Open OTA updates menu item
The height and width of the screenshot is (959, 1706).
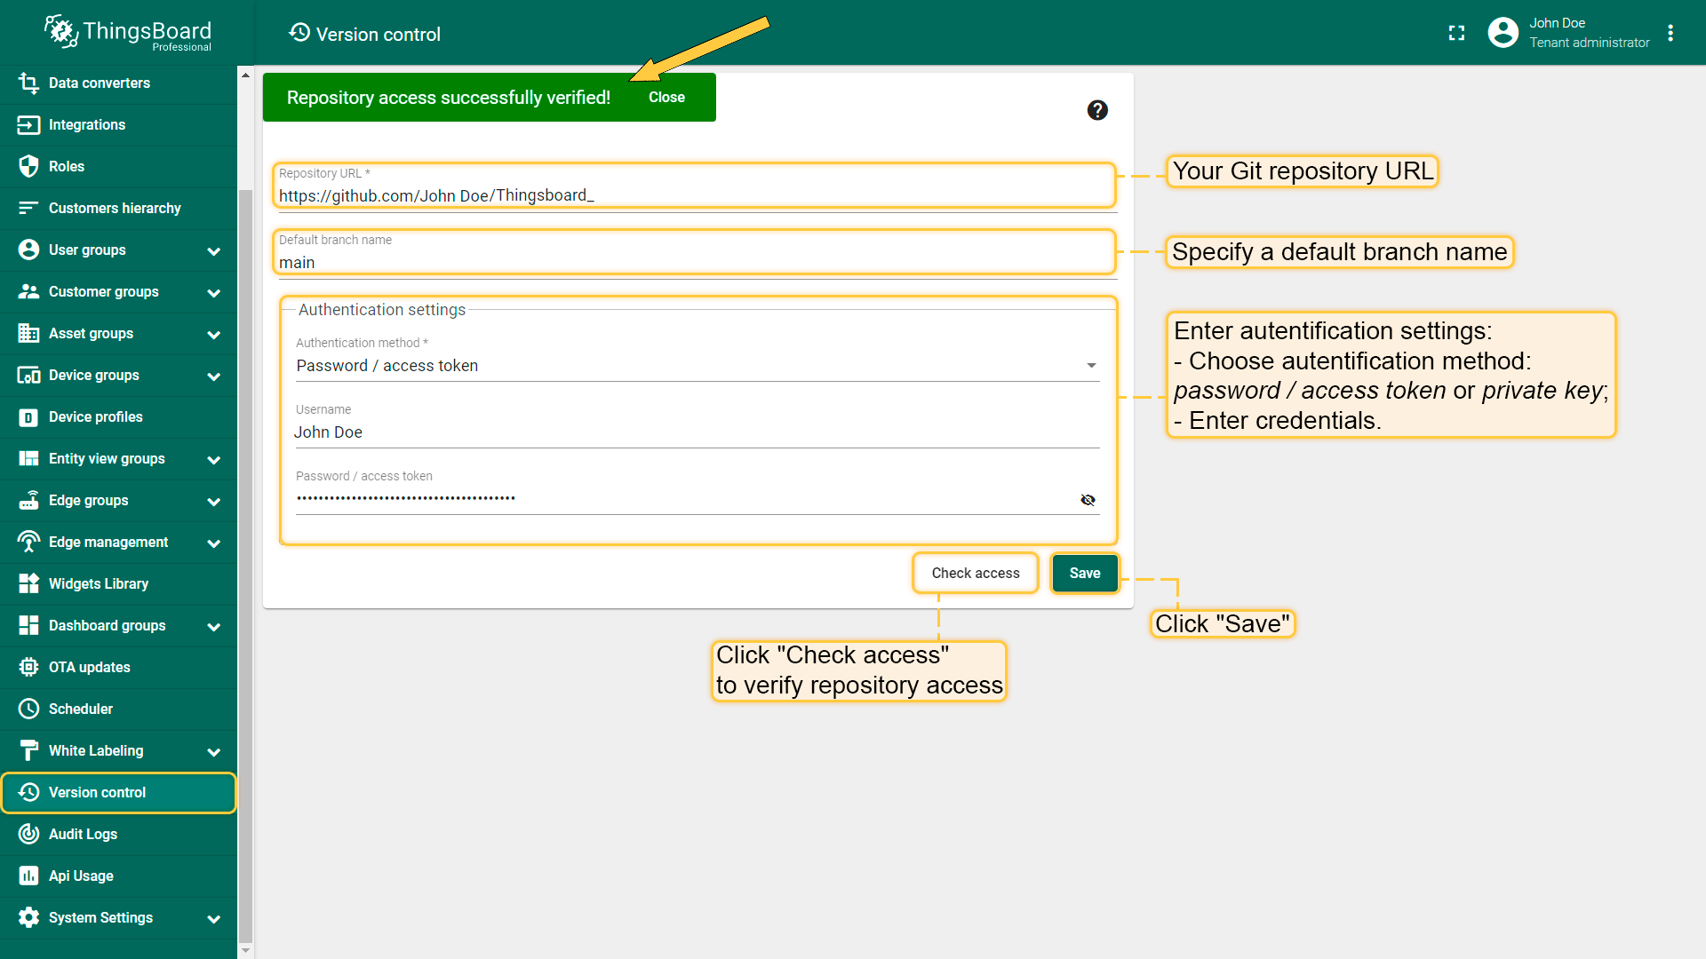point(118,667)
